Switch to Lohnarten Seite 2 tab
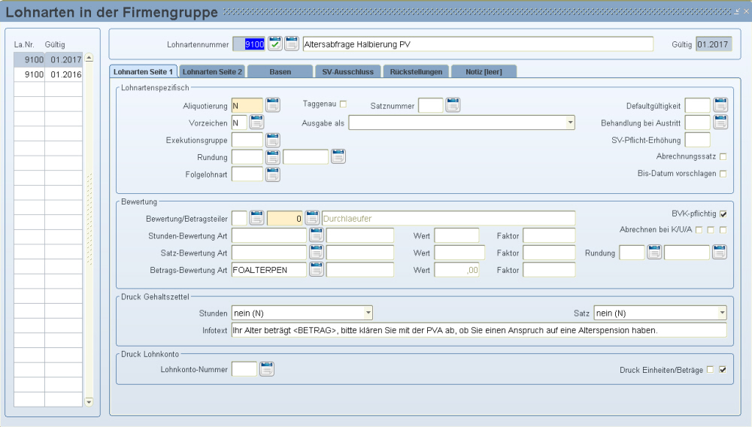Image resolution: width=752 pixels, height=427 pixels. [x=212, y=71]
